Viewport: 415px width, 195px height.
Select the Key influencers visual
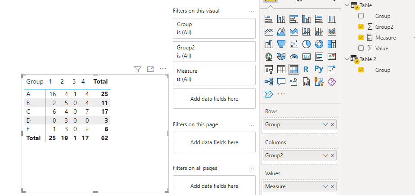[x=332, y=69]
